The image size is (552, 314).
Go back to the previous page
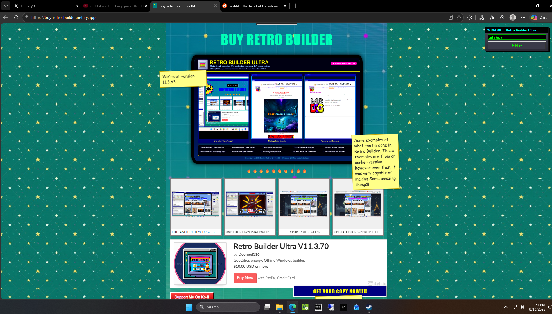coord(6,17)
